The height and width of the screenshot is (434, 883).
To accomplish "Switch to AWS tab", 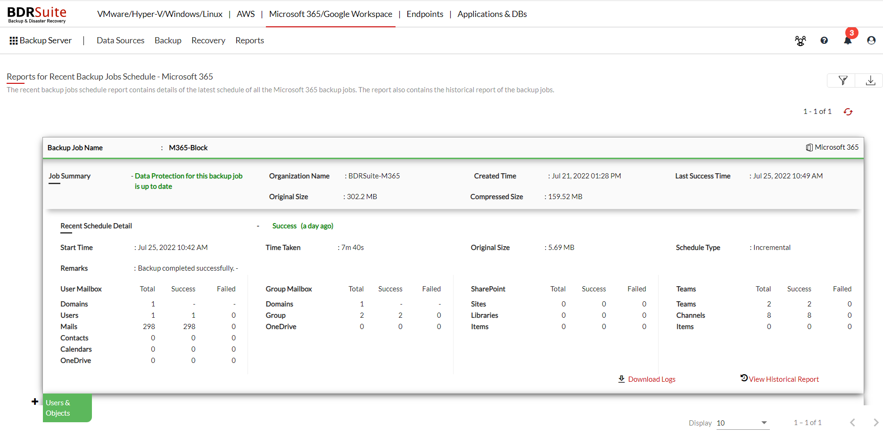I will click(x=246, y=14).
